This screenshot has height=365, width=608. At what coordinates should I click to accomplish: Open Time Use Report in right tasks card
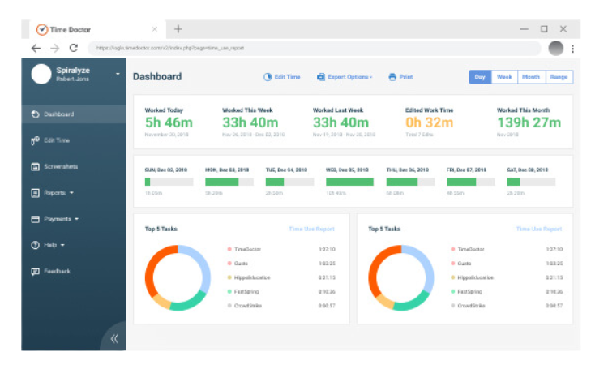[x=539, y=230]
